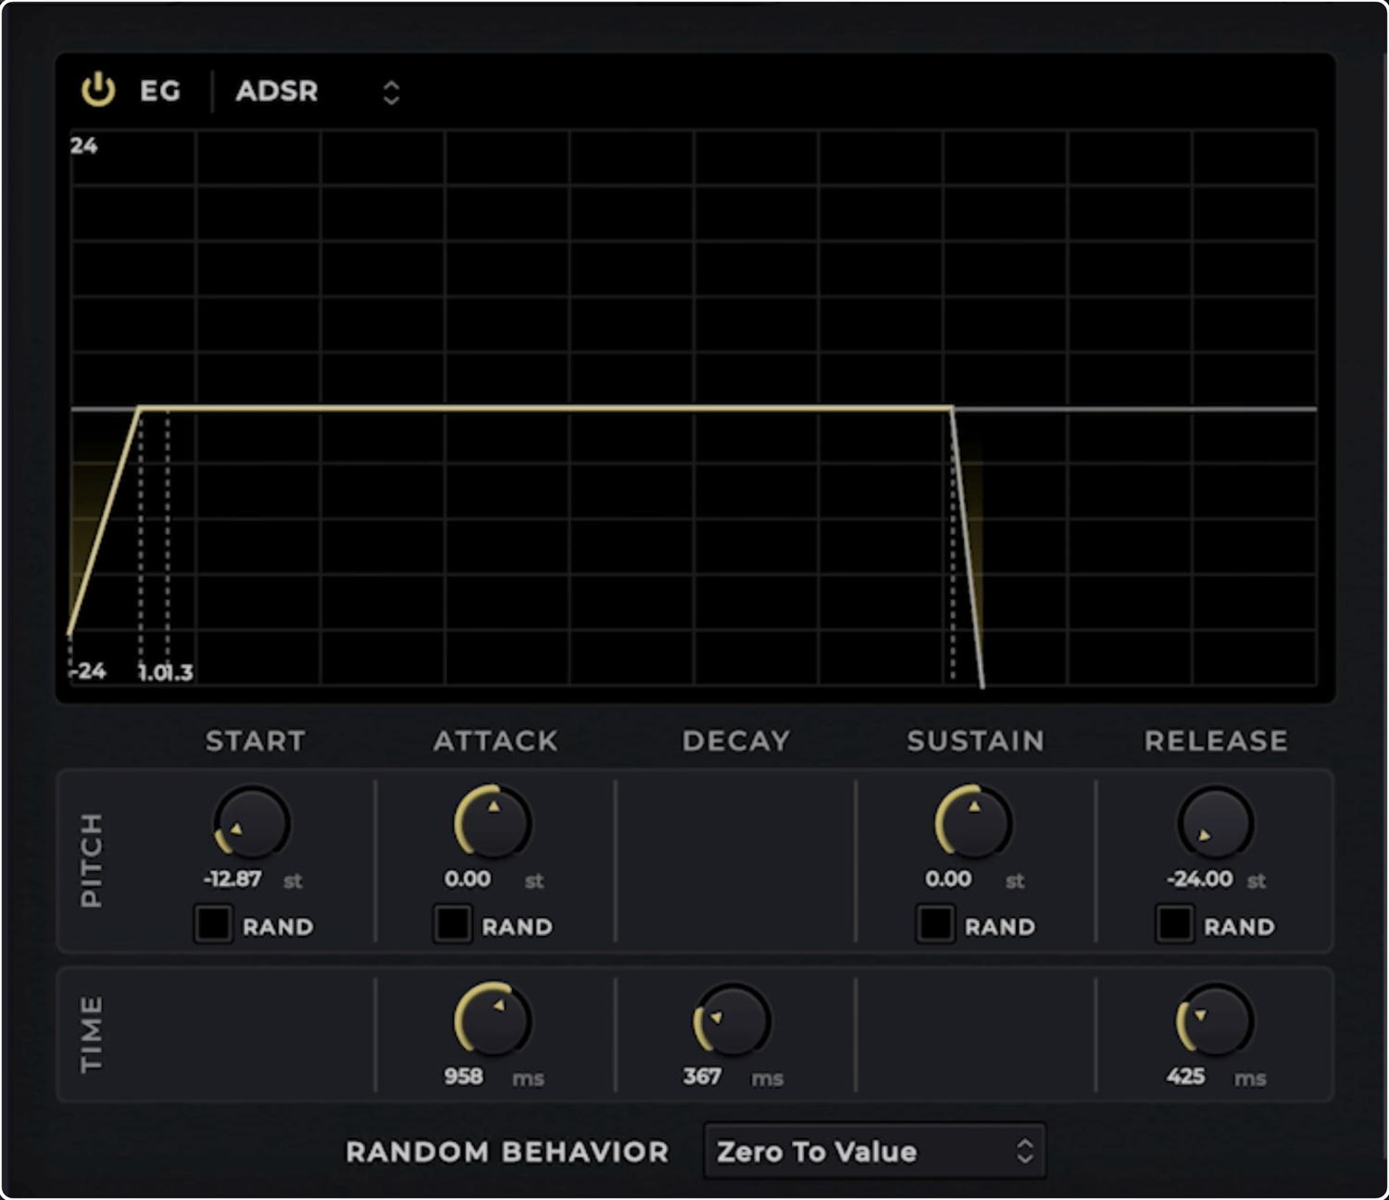Toggle the EG power button
The width and height of the screenshot is (1389, 1200).
point(98,91)
